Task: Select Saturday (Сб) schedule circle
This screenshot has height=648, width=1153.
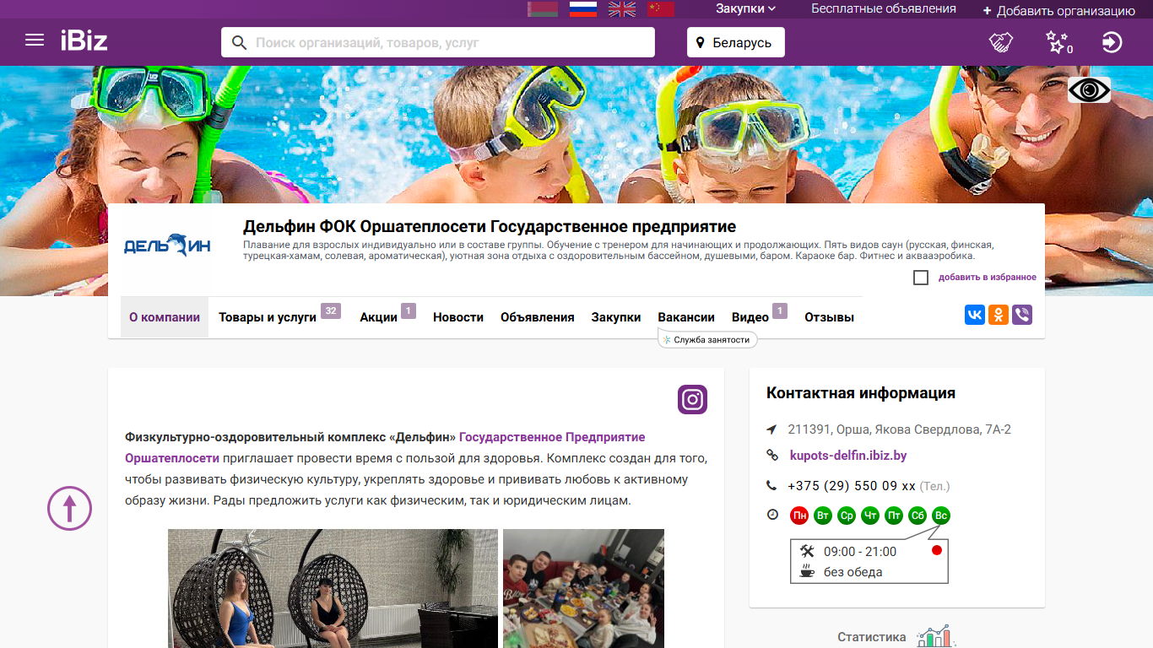Action: [918, 516]
